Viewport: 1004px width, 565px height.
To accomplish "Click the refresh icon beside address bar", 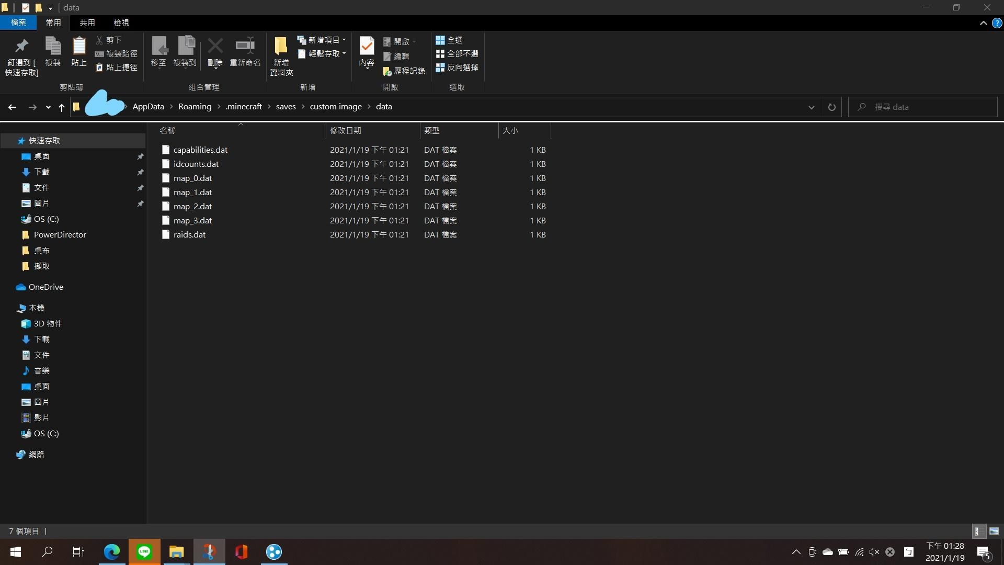I will tap(832, 107).
